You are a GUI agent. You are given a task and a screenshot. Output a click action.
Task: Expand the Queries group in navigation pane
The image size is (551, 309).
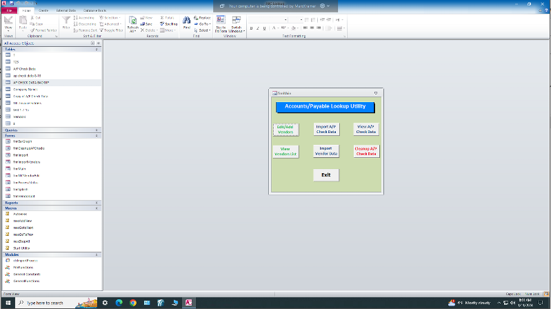(97, 130)
